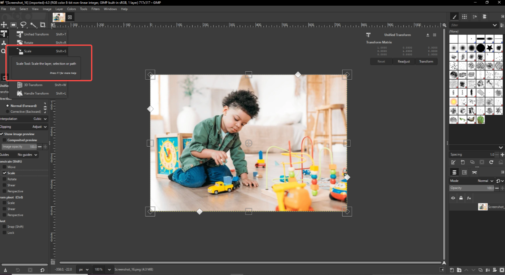Select the Free Select lasso tool
The width and height of the screenshot is (505, 275).
pos(23,25)
